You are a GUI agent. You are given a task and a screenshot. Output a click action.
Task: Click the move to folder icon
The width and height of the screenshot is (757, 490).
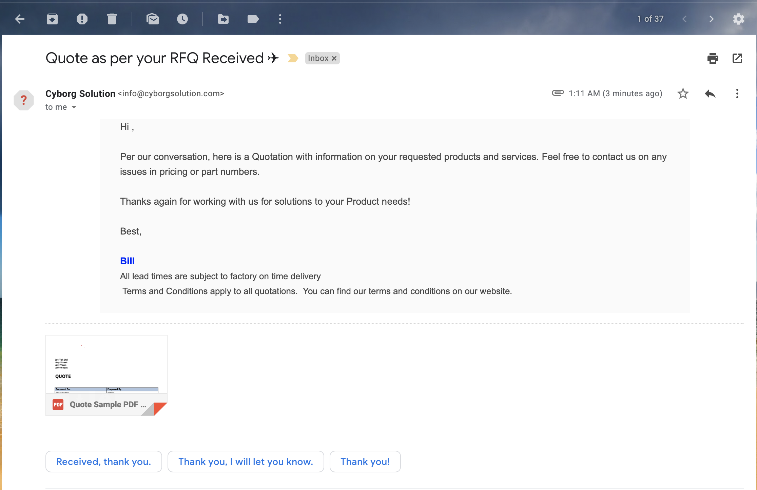point(222,19)
